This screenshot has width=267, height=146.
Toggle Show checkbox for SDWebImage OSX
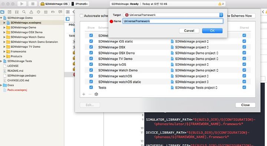pos(91,47)
